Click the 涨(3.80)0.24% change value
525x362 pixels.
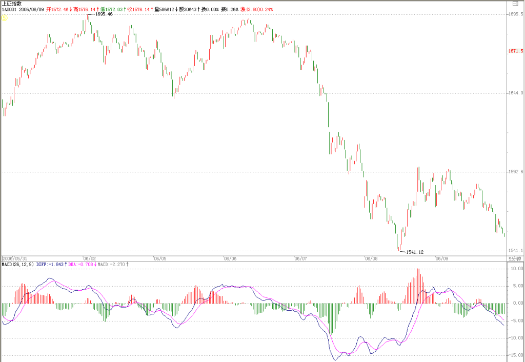click(x=256, y=9)
